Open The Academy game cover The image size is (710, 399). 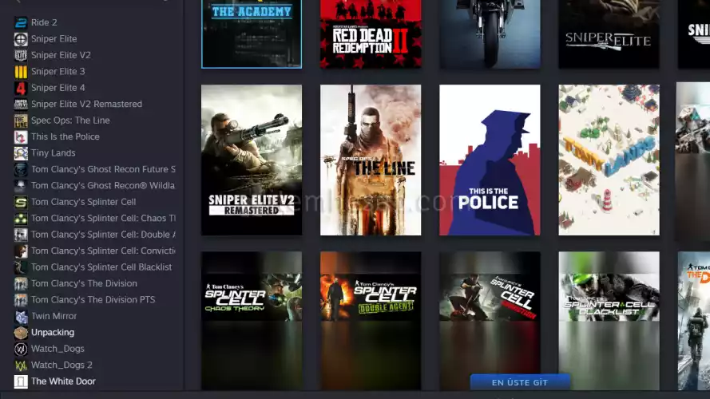252,34
